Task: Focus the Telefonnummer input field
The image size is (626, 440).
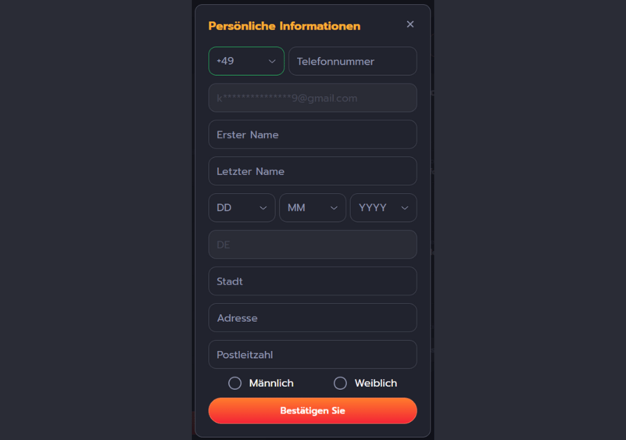Action: click(x=353, y=61)
